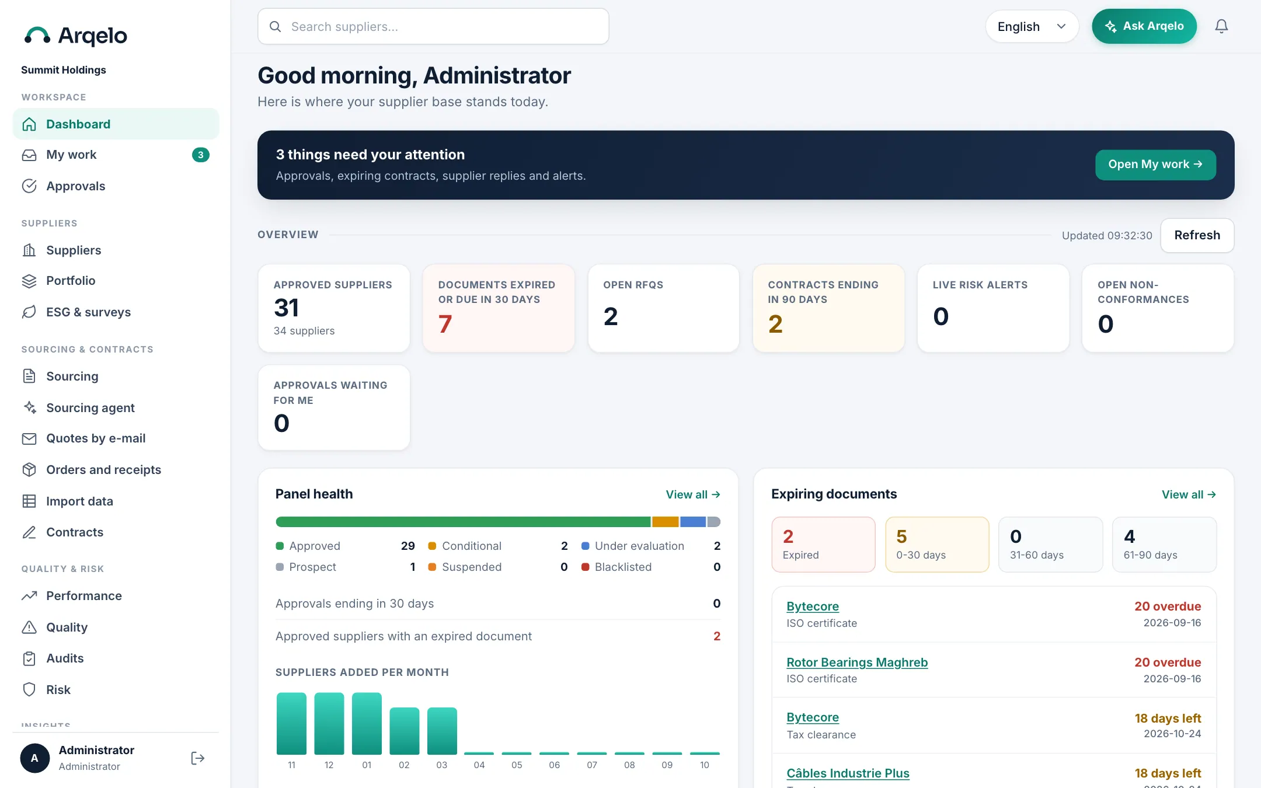1261x788 pixels.
Task: Go to Contracts in the sidebar
Action: [x=116, y=532]
